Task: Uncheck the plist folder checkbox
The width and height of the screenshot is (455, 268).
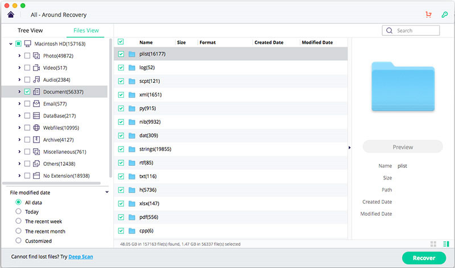Action: click(121, 54)
